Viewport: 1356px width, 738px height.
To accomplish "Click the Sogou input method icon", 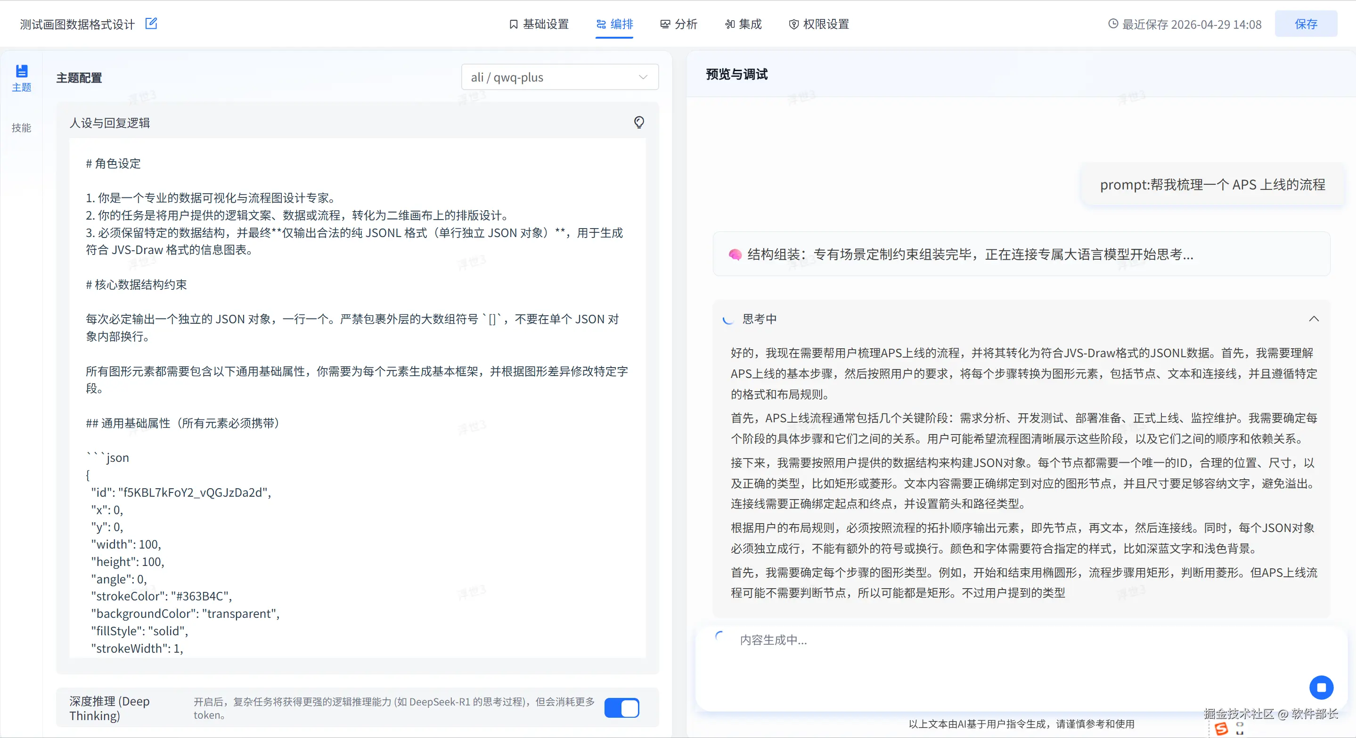I will 1221,729.
